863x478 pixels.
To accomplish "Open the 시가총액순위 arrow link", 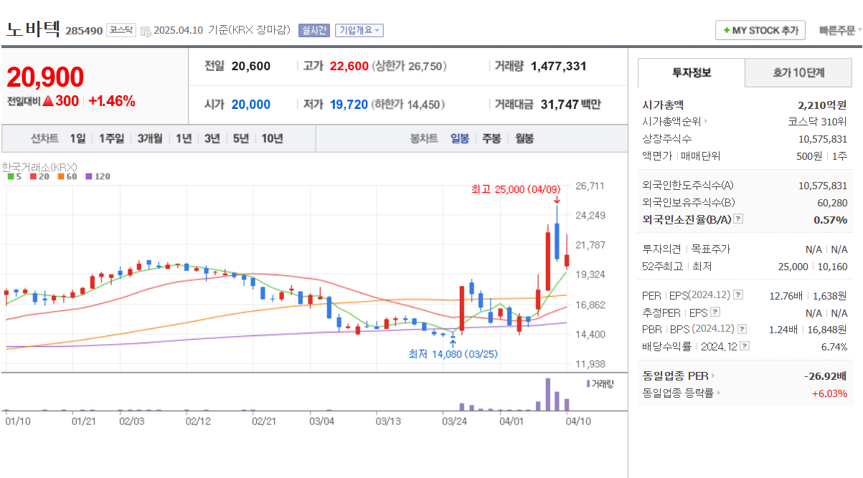I will pos(675,122).
